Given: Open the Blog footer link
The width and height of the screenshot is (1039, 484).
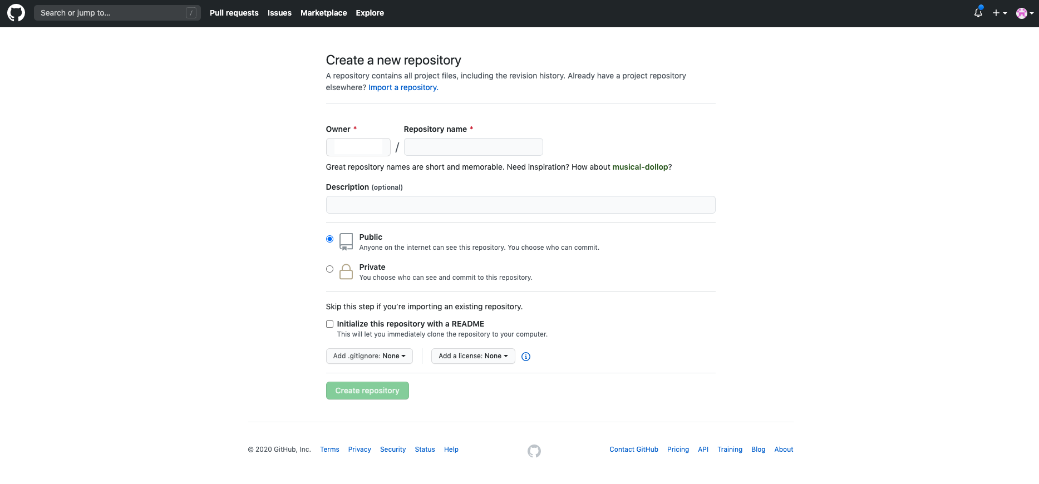Looking at the screenshot, I should [x=758, y=450].
